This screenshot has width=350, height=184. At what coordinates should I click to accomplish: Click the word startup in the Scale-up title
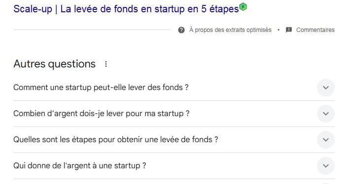(170, 9)
